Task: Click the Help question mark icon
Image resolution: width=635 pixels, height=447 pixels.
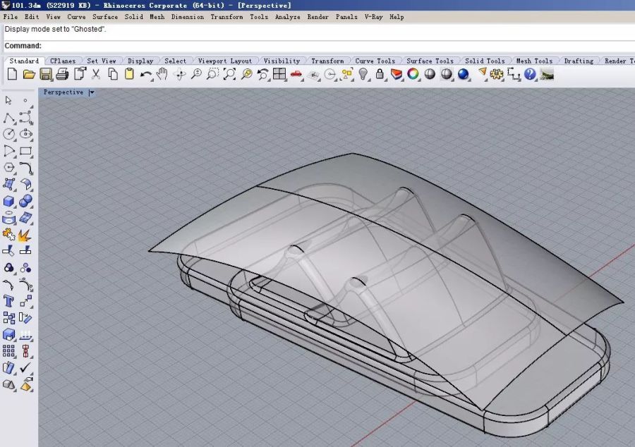Action: coord(530,74)
